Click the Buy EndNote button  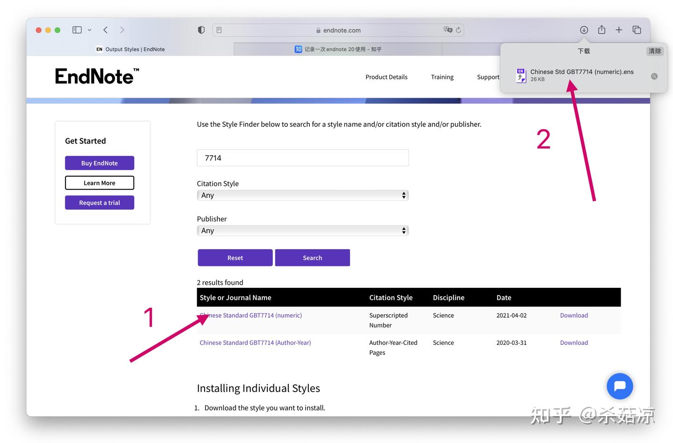pos(100,163)
